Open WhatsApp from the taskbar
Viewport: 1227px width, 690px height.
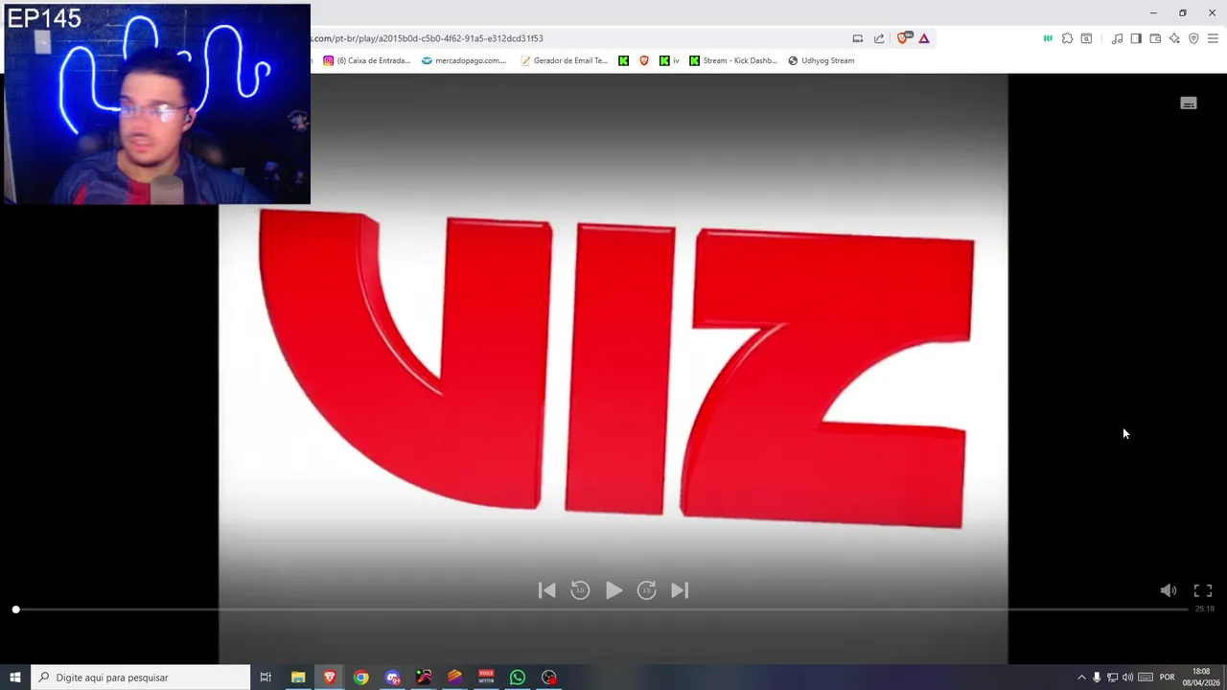(x=518, y=678)
